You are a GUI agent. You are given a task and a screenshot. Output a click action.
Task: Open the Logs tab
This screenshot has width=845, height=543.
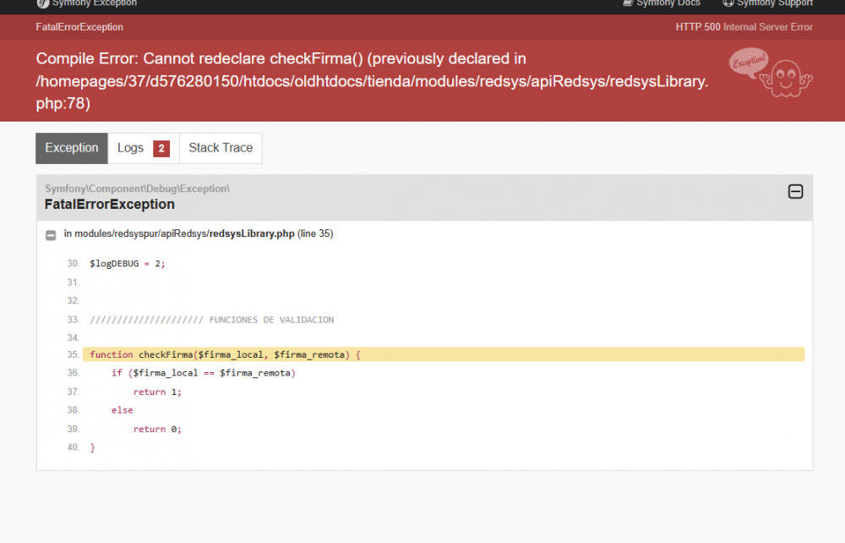(144, 148)
